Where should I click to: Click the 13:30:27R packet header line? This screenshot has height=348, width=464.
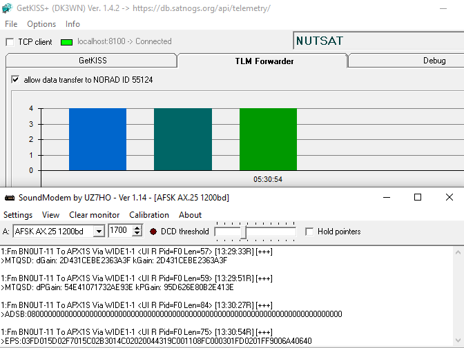(137, 305)
